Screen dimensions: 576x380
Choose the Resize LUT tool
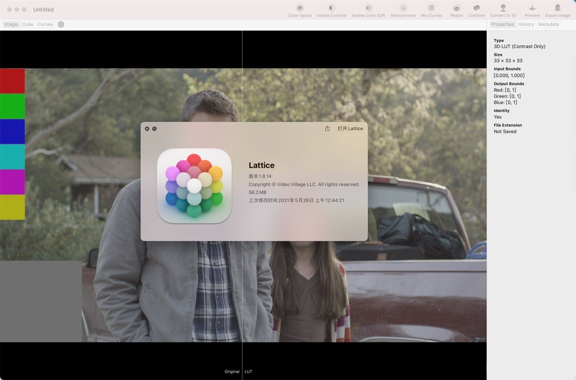(456, 11)
